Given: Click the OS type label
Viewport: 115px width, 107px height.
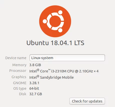Looking at the screenshot, I should pos(20,88).
